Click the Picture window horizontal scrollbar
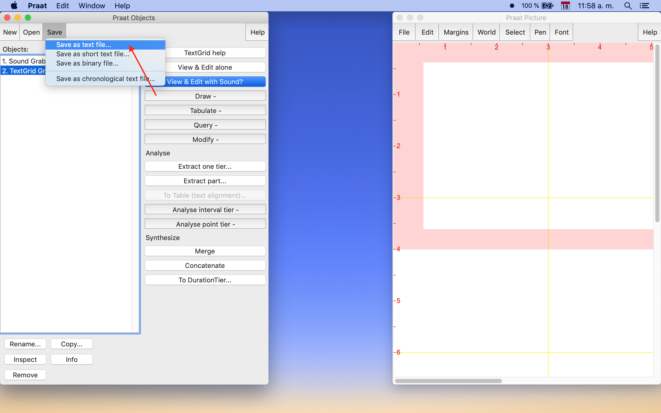This screenshot has height=413, width=661. click(448, 381)
